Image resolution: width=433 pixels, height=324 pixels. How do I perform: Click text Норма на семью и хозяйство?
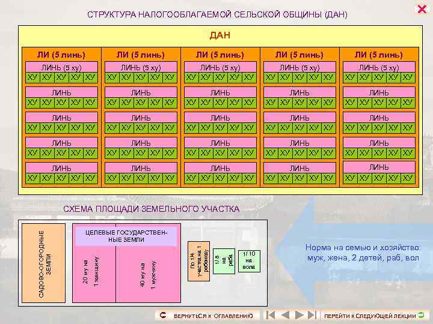pyautogui.click(x=363, y=247)
